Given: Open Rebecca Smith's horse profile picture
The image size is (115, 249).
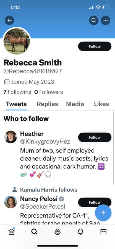Looking at the screenshot, I should click(17, 41).
